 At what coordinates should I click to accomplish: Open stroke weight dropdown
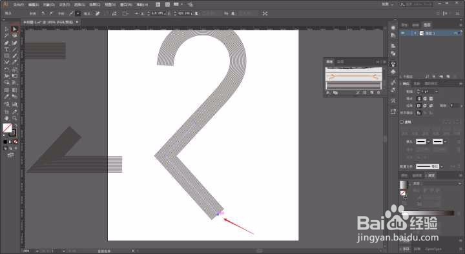[x=436, y=91]
